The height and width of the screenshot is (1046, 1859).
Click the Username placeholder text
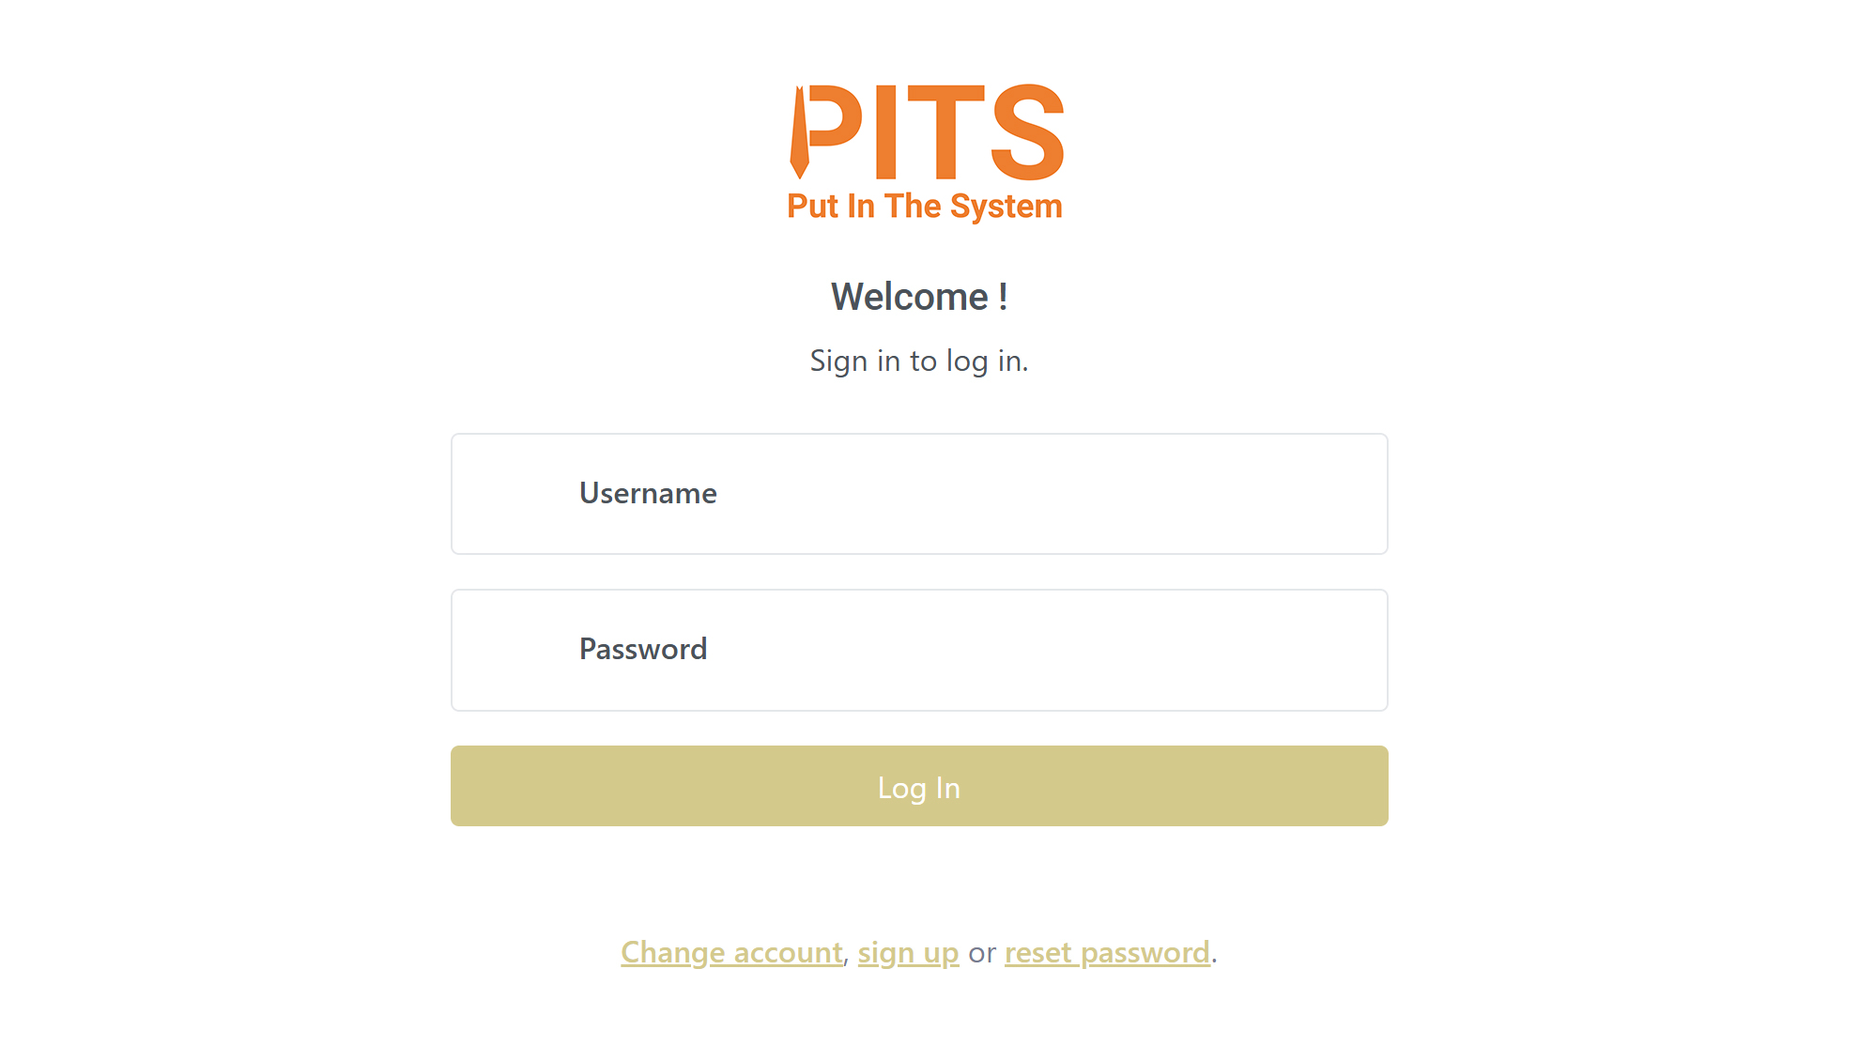tap(648, 494)
